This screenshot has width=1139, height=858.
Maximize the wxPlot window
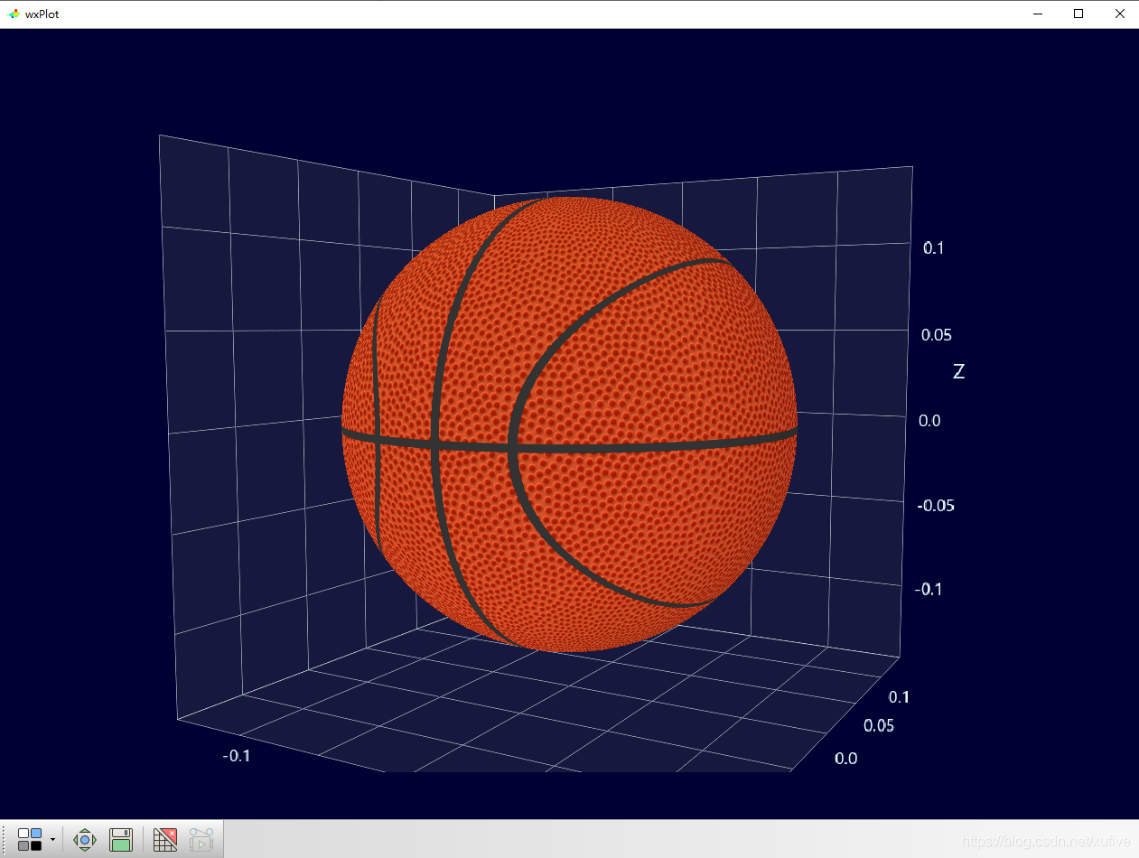click(x=1078, y=14)
